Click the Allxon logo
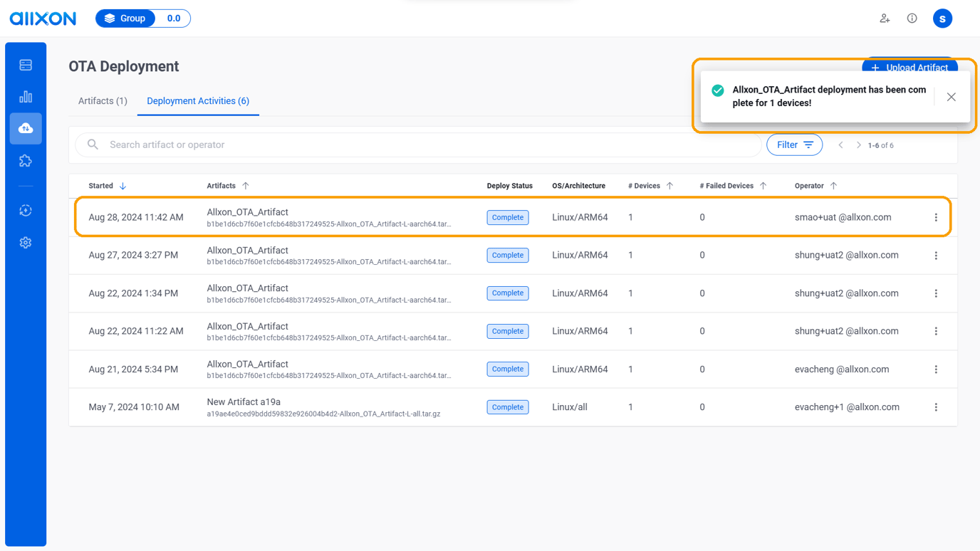This screenshot has width=980, height=551. (43, 19)
